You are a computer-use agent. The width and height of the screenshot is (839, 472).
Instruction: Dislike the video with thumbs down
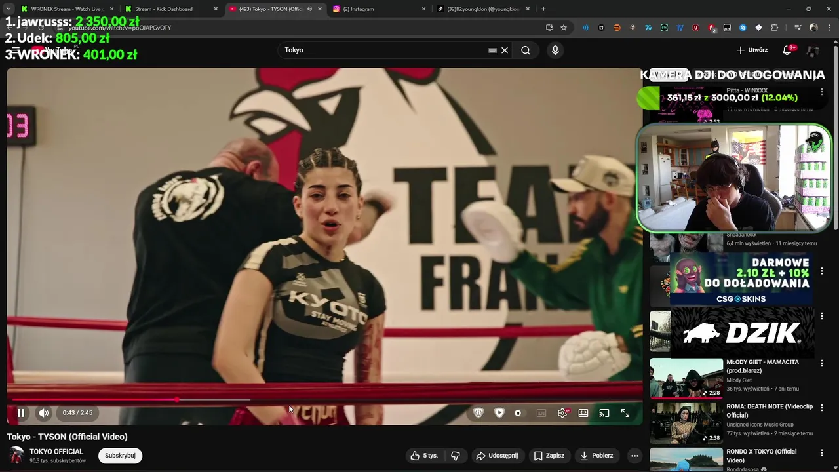(456, 456)
